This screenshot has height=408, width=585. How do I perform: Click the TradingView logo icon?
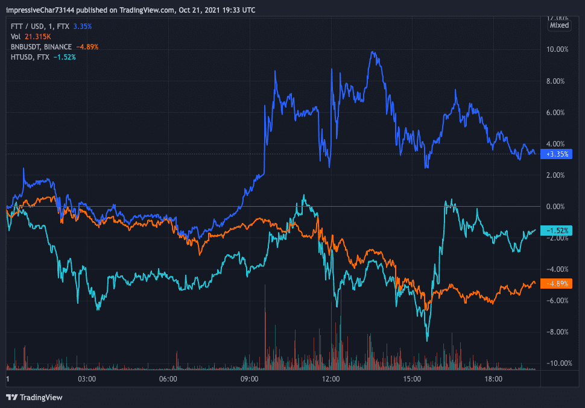click(x=11, y=397)
